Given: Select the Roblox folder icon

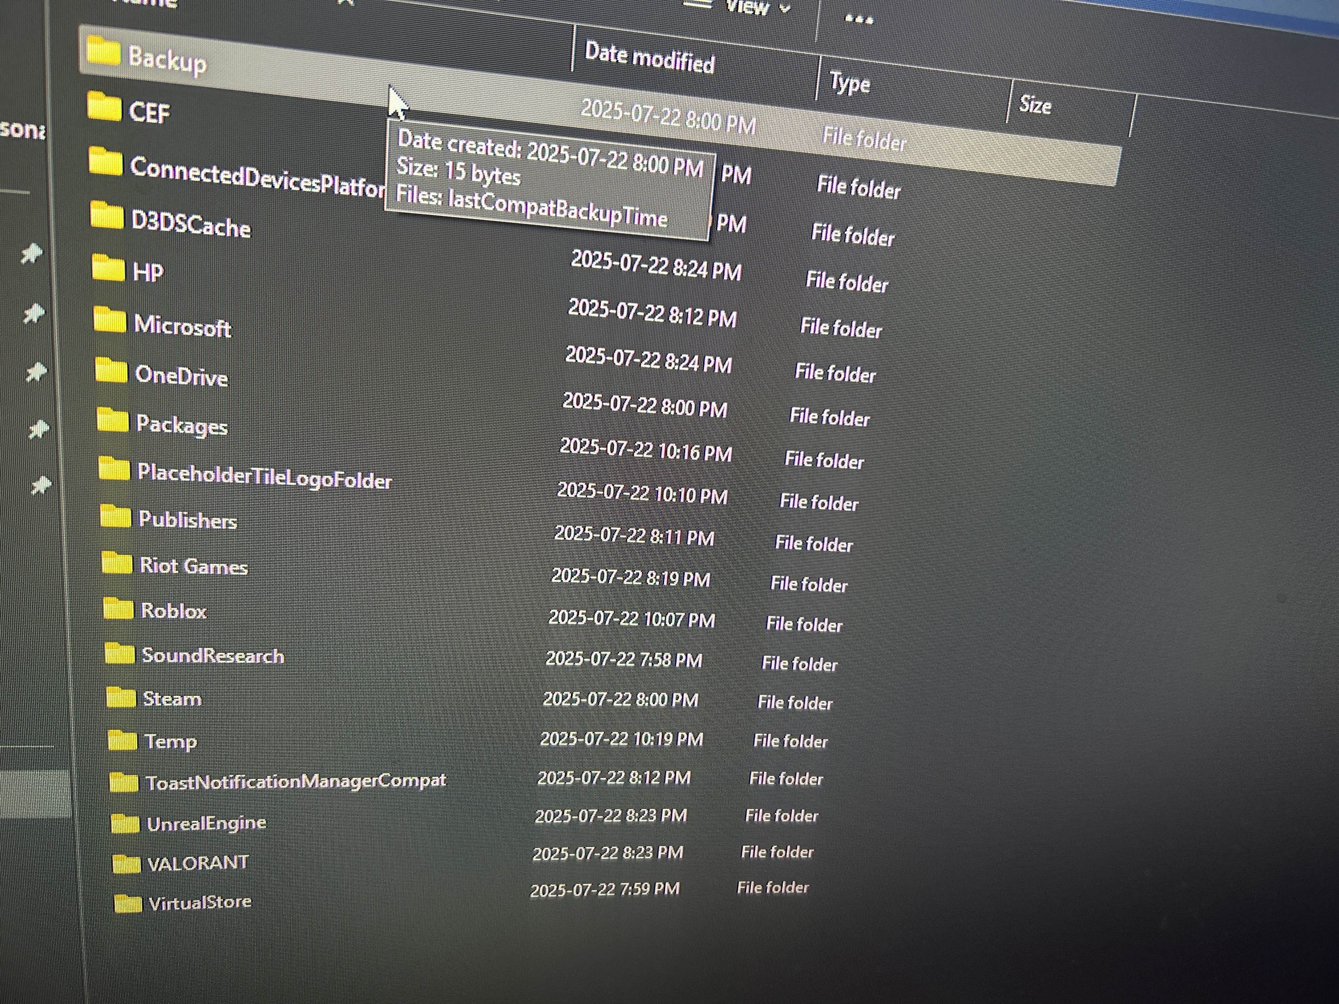Looking at the screenshot, I should point(118,608).
